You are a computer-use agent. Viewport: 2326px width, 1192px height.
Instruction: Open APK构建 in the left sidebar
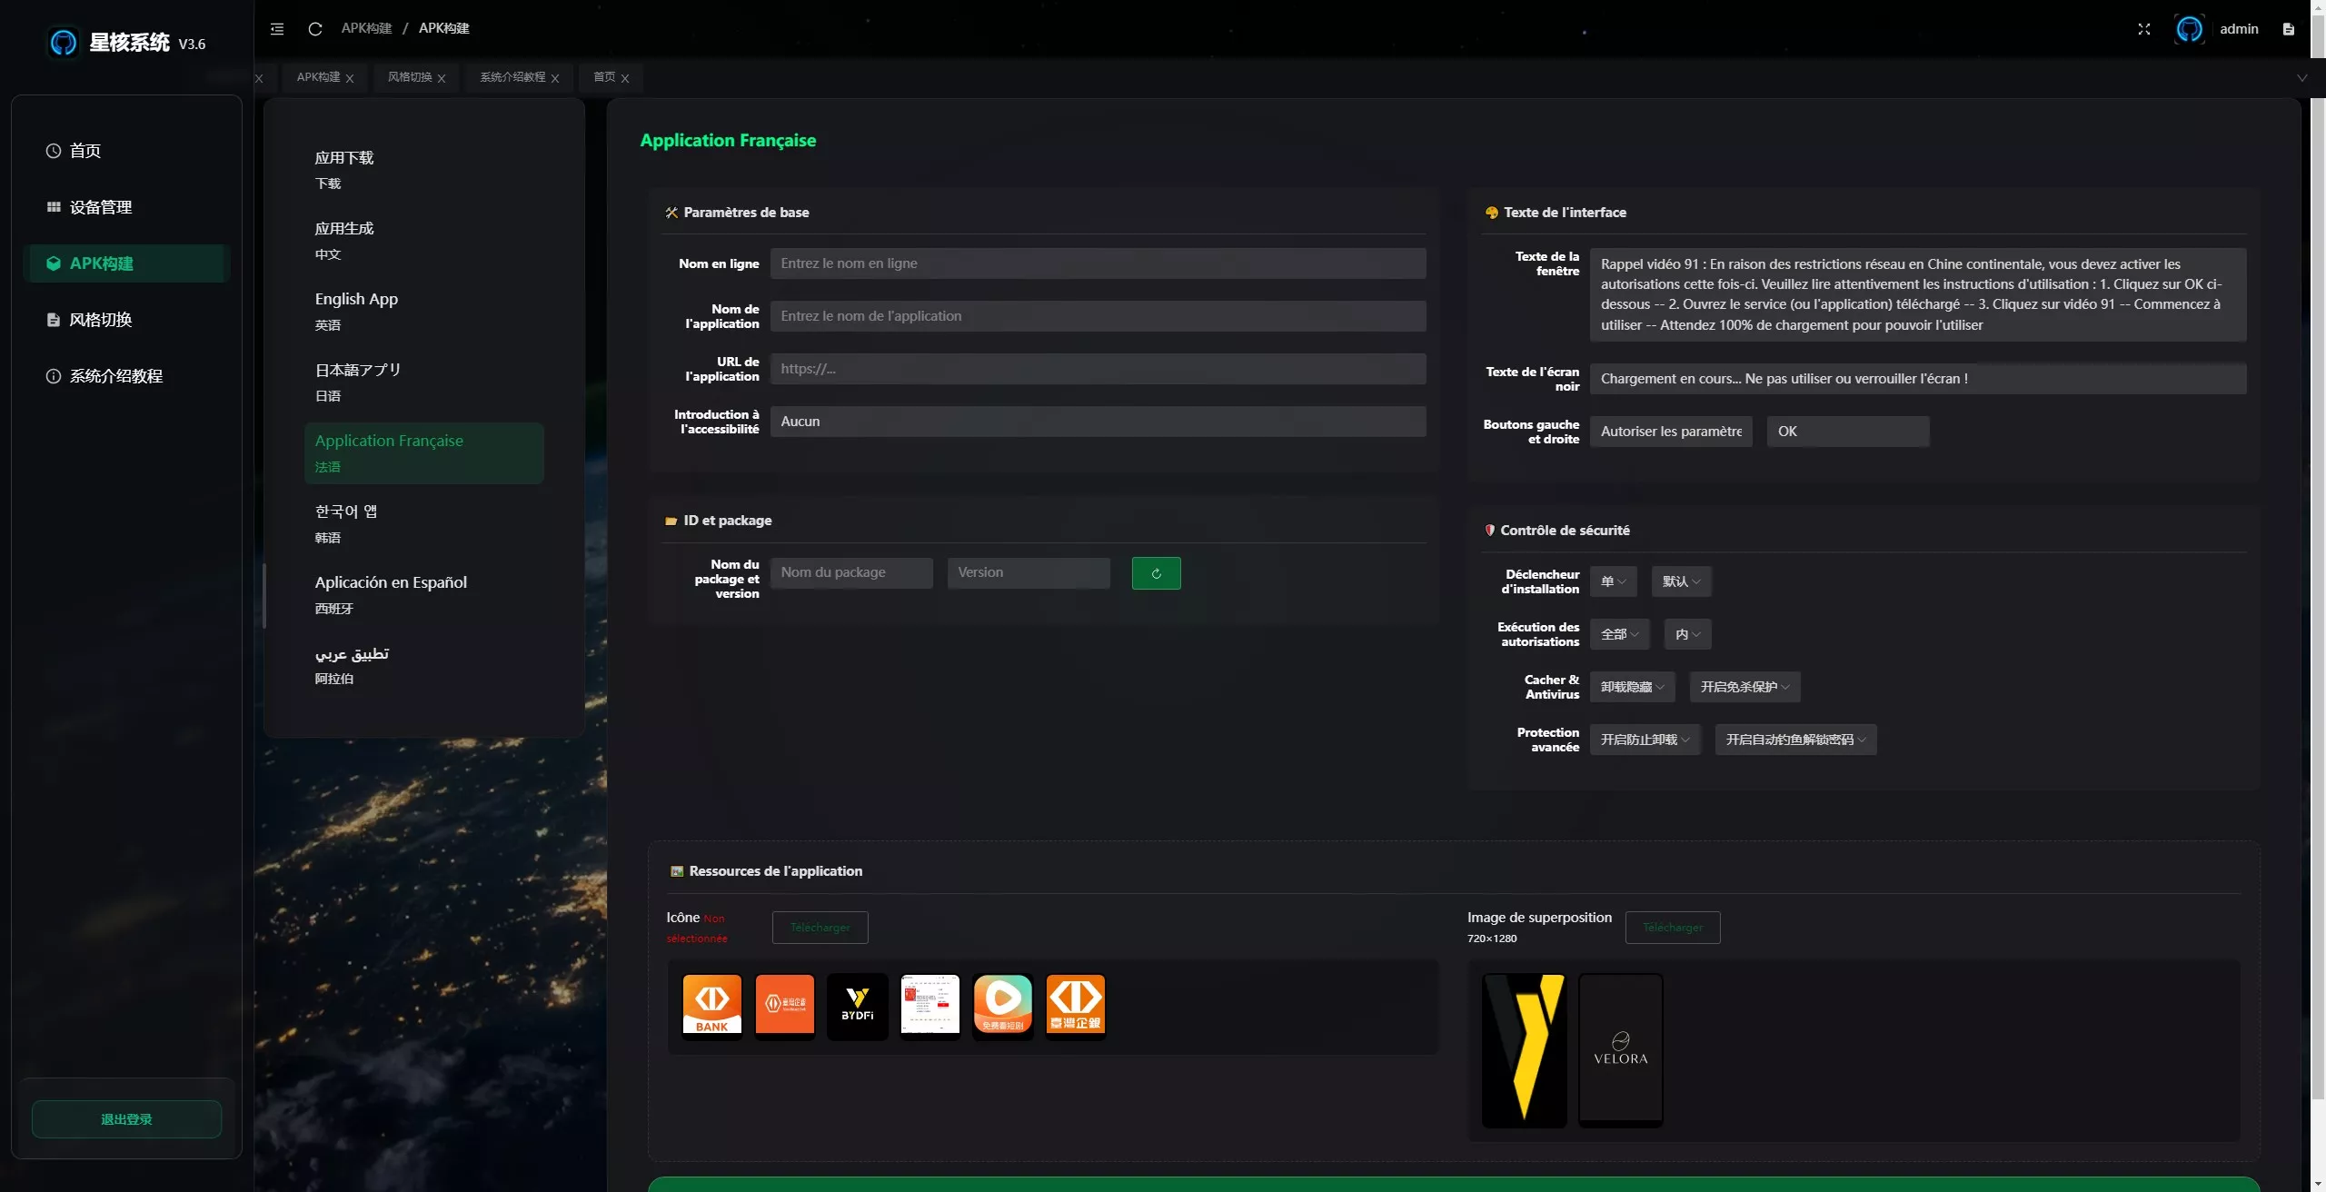tap(127, 263)
